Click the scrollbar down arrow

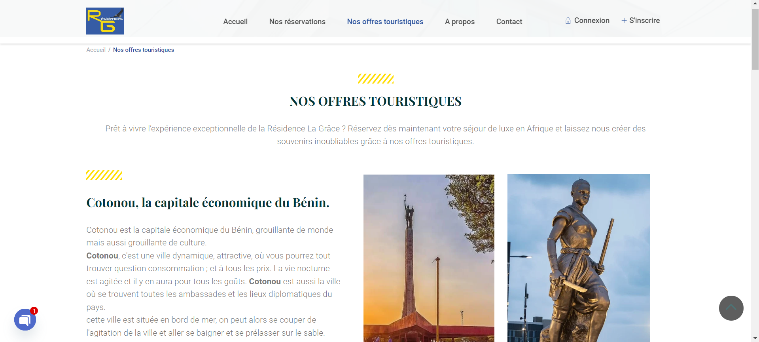click(755, 338)
